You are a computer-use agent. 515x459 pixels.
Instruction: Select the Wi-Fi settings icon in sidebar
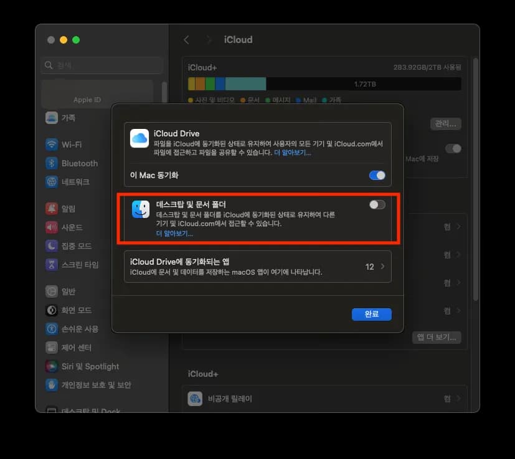click(52, 144)
